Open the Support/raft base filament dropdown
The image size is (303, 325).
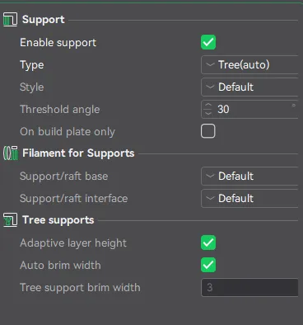[249, 176]
